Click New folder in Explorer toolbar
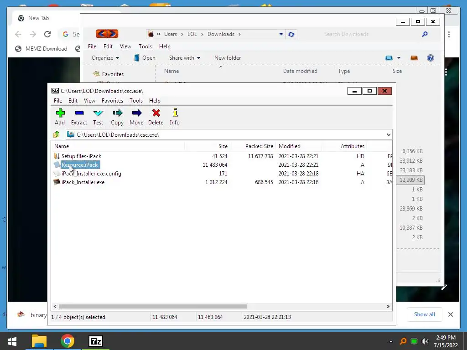The height and width of the screenshot is (350, 467). (x=228, y=58)
